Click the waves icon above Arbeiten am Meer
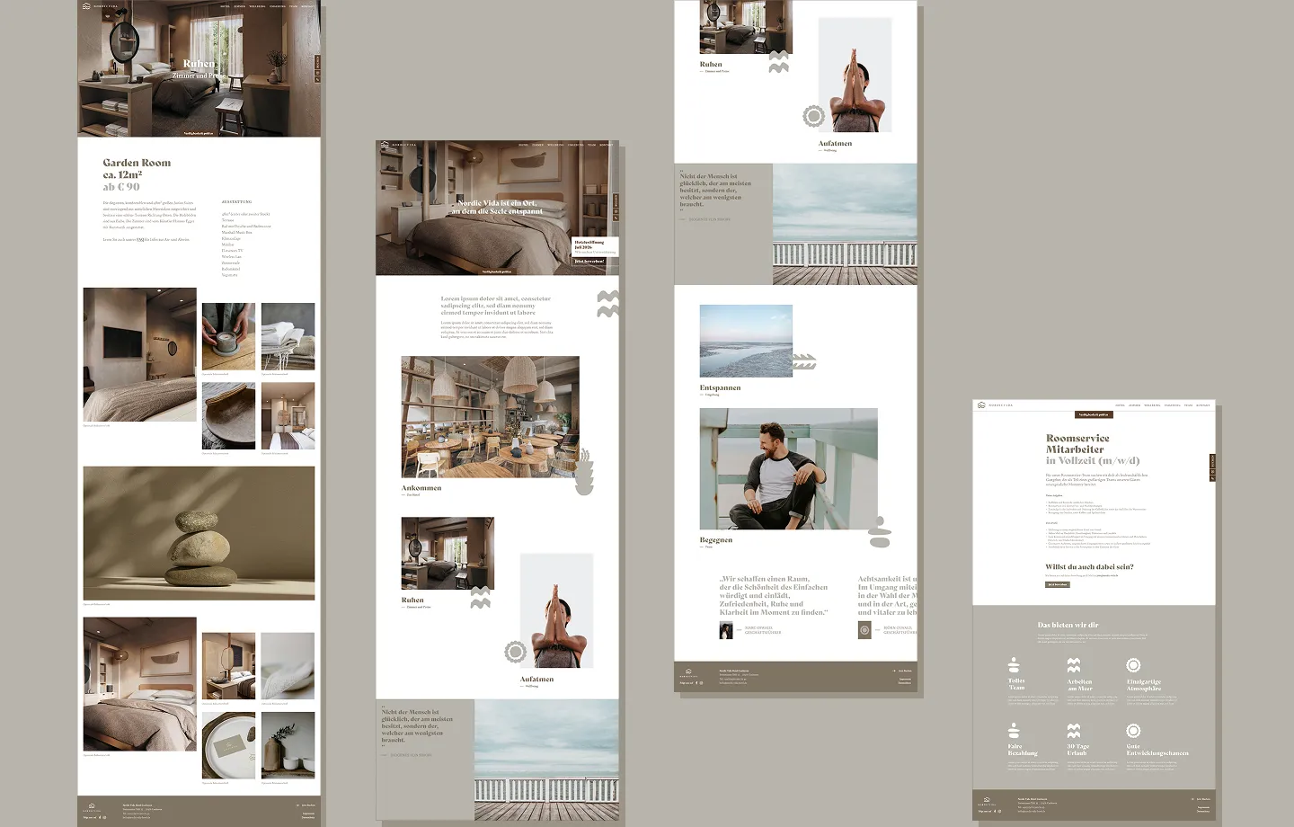 [x=1073, y=665]
